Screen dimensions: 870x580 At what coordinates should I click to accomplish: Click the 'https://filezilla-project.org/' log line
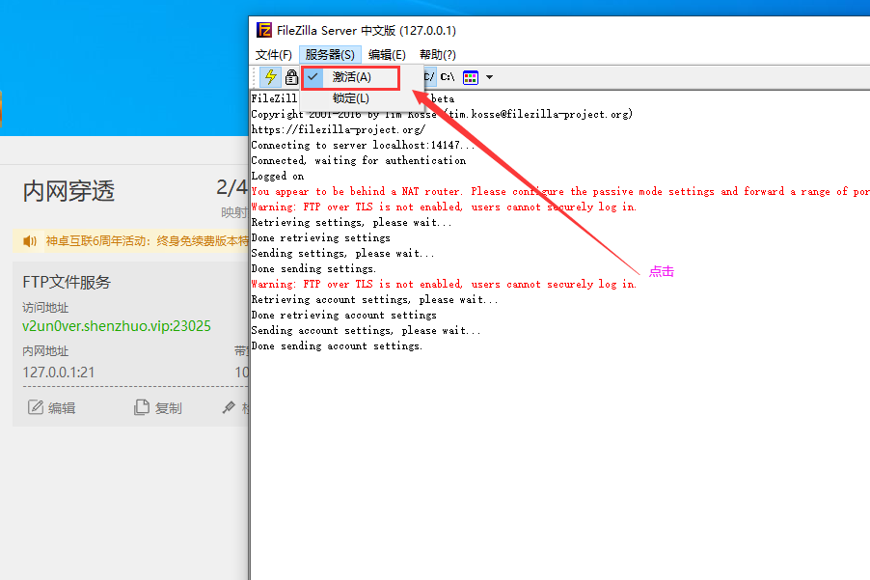[339, 130]
